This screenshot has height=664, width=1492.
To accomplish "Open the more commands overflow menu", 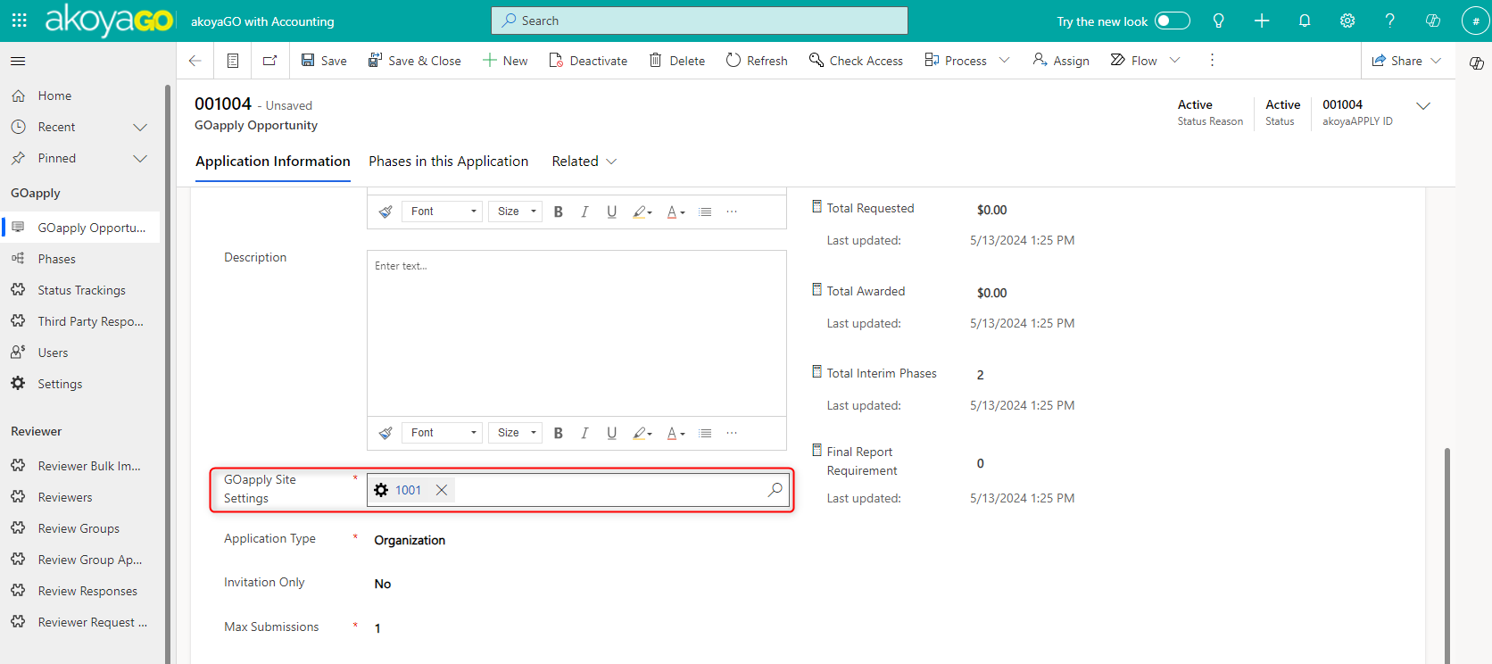I will point(1212,61).
